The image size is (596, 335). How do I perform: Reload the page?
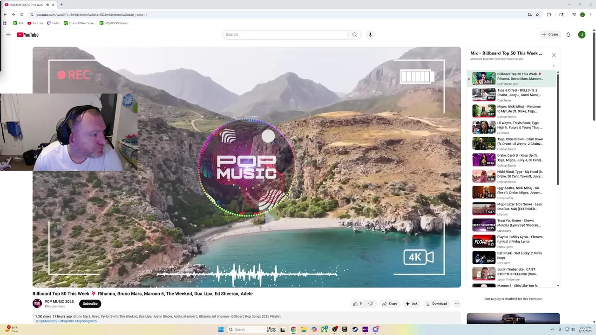(22, 14)
